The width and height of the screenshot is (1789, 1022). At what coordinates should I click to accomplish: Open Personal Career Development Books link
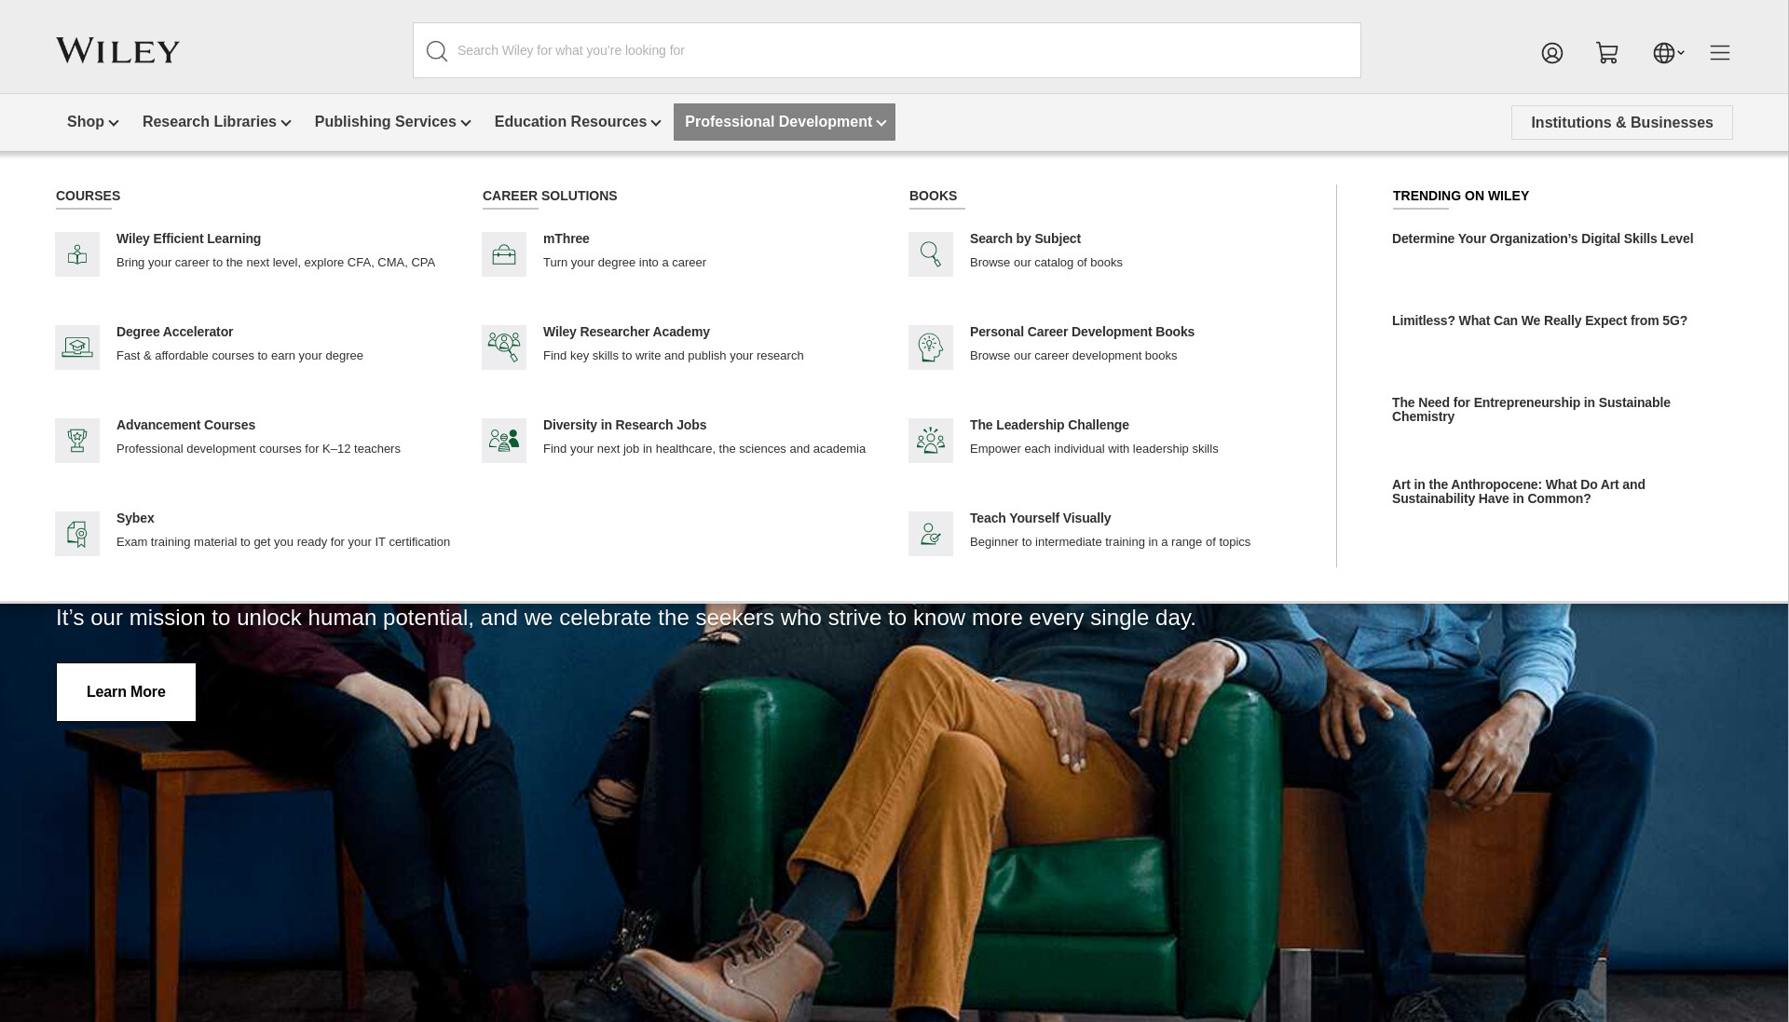1082,332
